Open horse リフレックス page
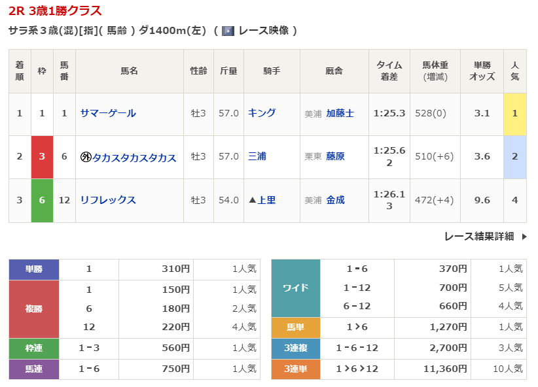The image size is (538, 387). 108,200
